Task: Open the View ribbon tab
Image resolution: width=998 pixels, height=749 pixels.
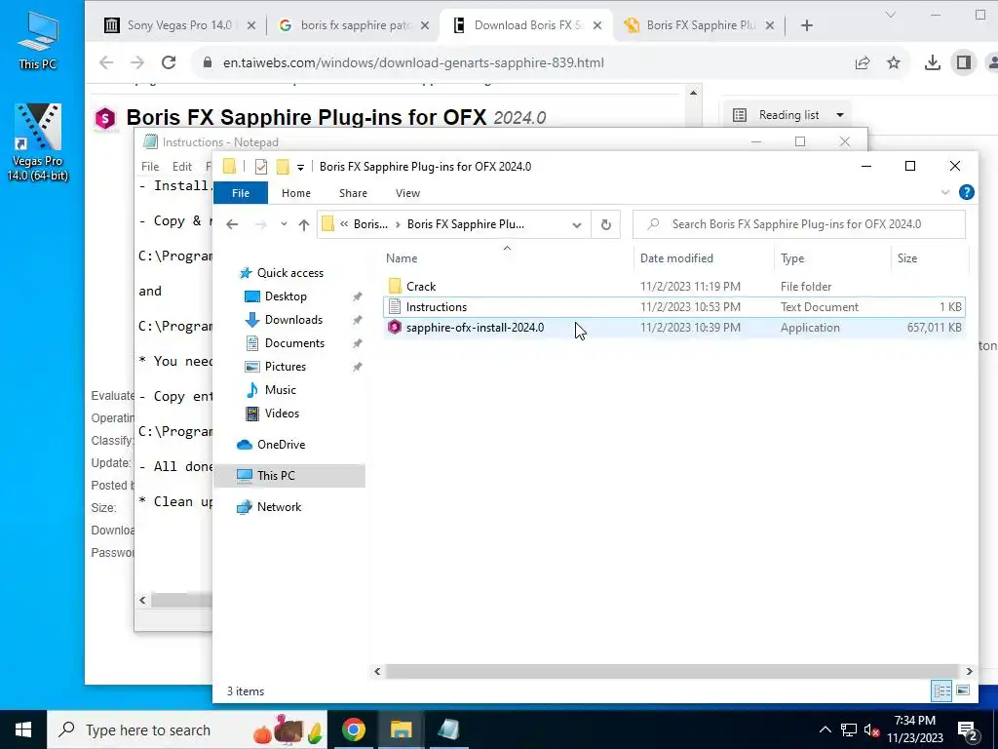Action: [x=407, y=193]
